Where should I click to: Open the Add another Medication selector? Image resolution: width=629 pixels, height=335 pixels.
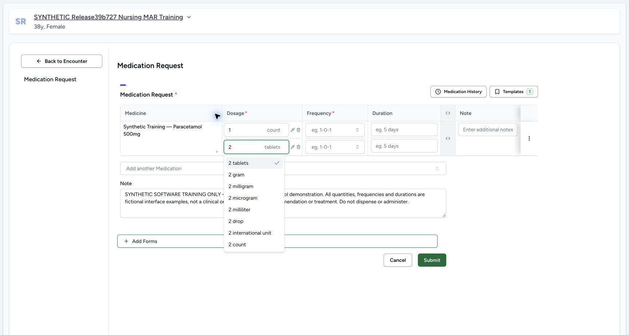[x=283, y=168]
